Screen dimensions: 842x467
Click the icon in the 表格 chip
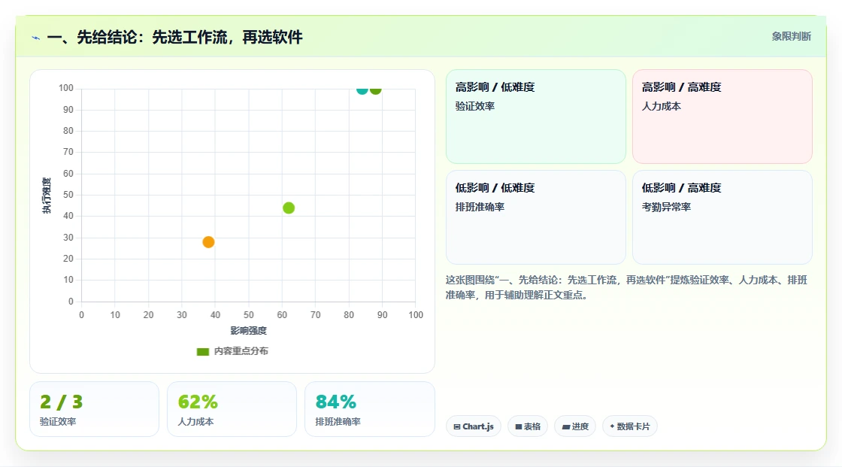tap(519, 426)
